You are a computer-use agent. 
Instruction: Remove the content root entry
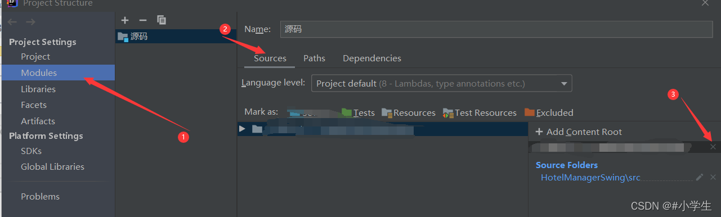pyautogui.click(x=713, y=147)
